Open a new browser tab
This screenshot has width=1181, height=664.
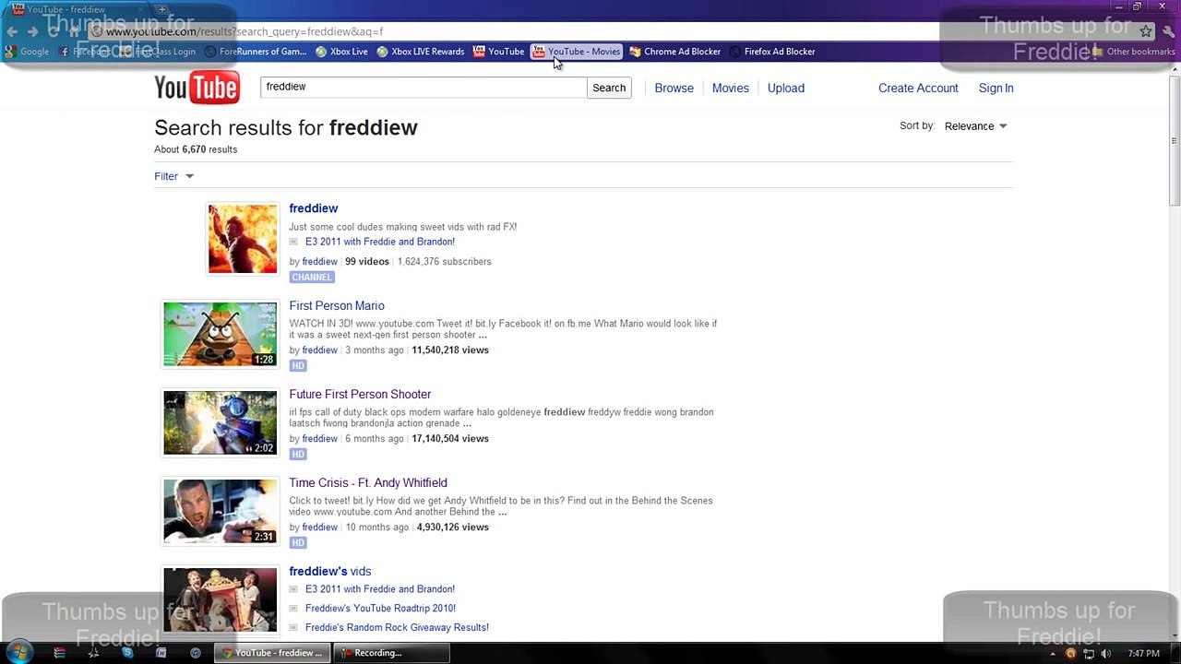click(x=161, y=9)
